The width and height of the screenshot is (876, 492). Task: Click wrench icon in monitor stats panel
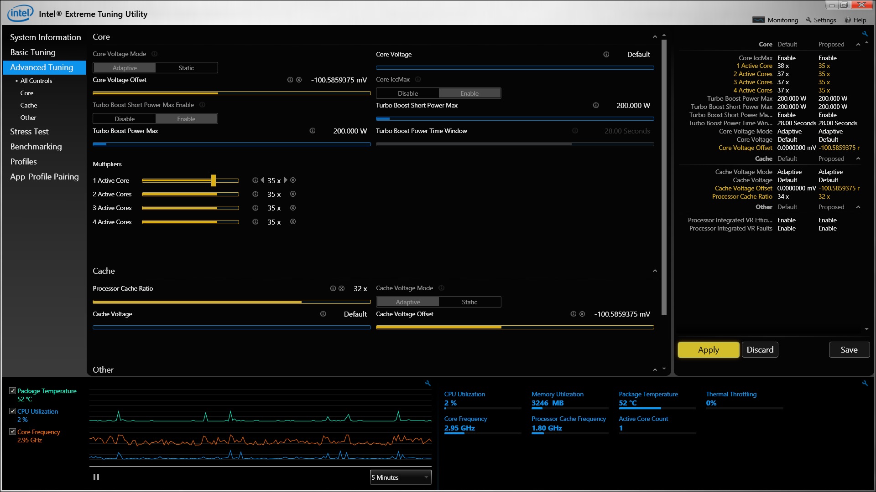[865, 384]
